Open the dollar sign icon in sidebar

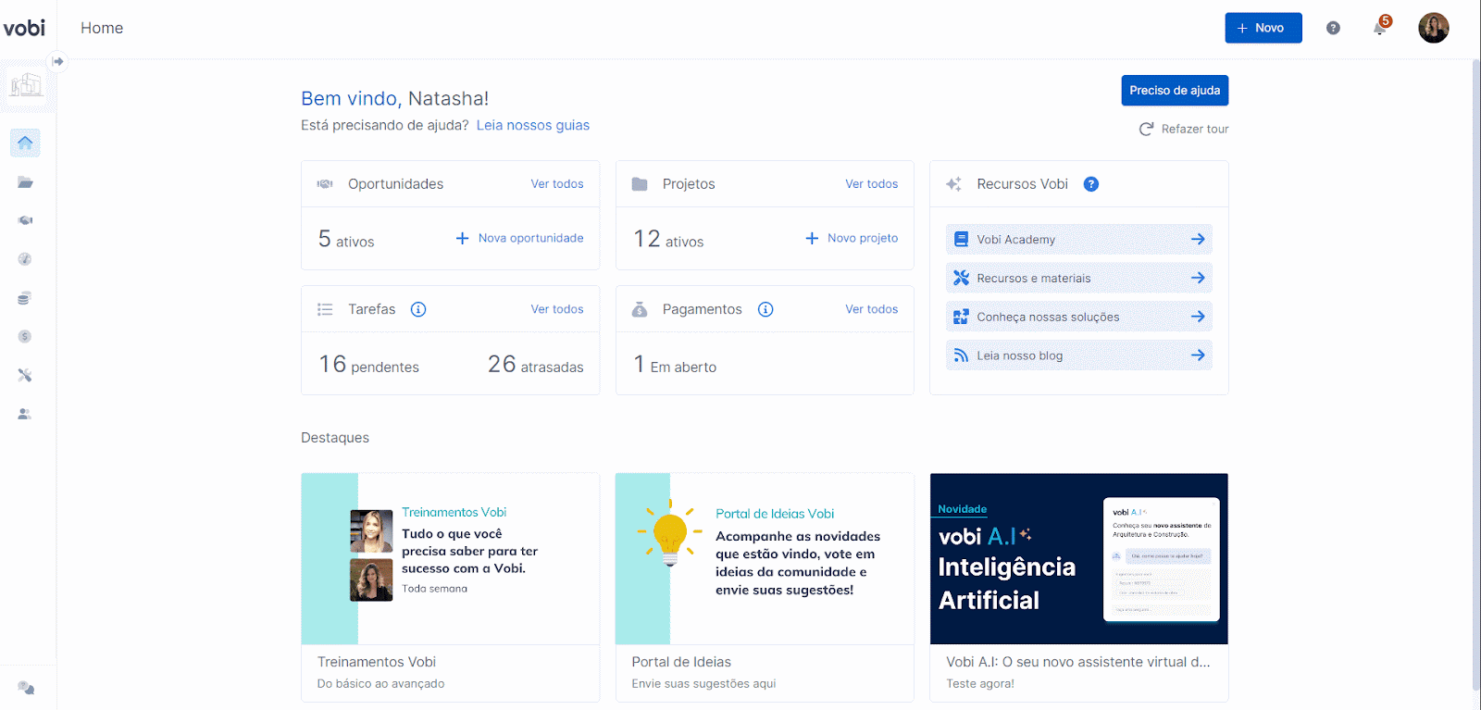(x=25, y=336)
